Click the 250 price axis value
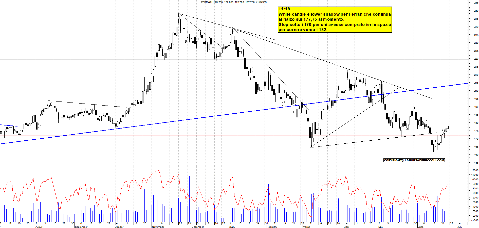479x228 pixels. coord(476,11)
